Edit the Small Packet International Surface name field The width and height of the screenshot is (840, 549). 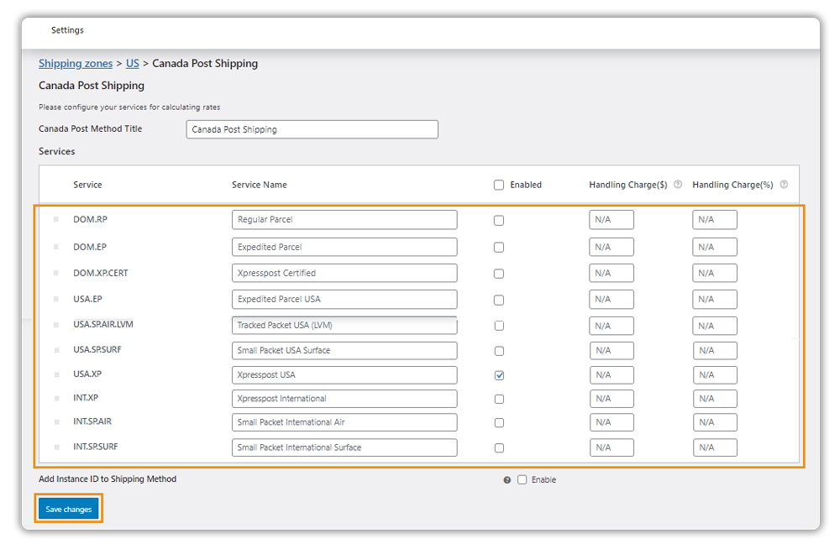click(x=344, y=447)
